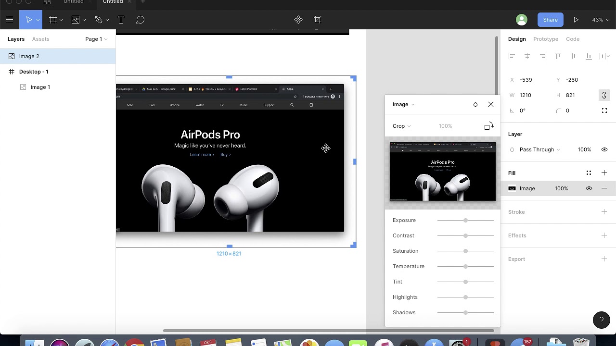
Task: Switch to the Design tab
Action: [517, 39]
